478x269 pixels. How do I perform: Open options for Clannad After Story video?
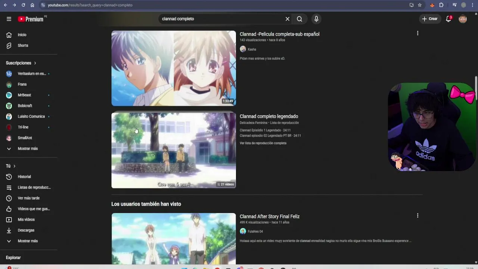(418, 216)
